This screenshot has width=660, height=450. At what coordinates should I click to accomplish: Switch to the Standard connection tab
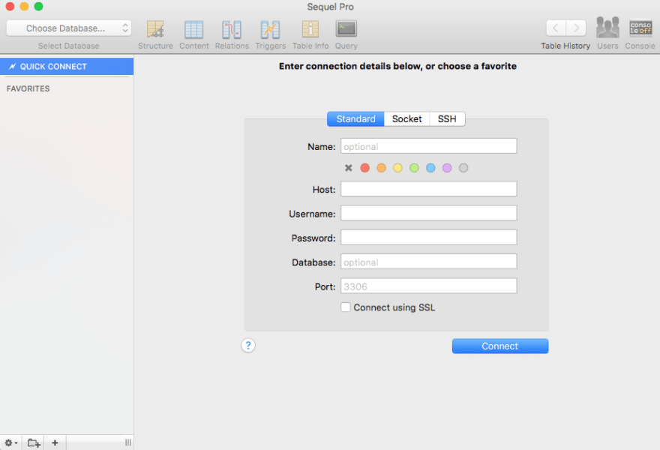pyautogui.click(x=355, y=119)
